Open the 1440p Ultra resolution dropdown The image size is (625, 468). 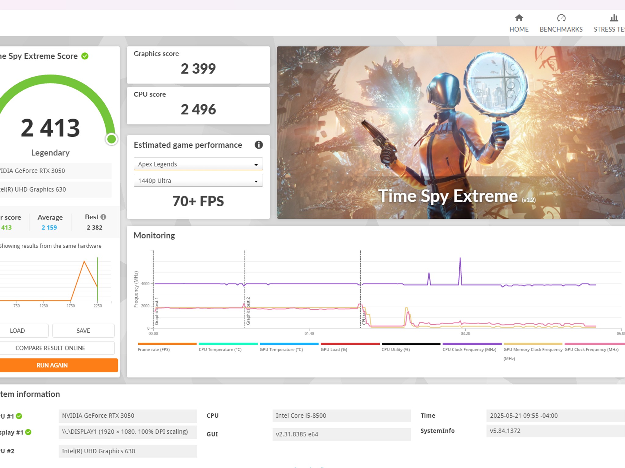(x=198, y=181)
